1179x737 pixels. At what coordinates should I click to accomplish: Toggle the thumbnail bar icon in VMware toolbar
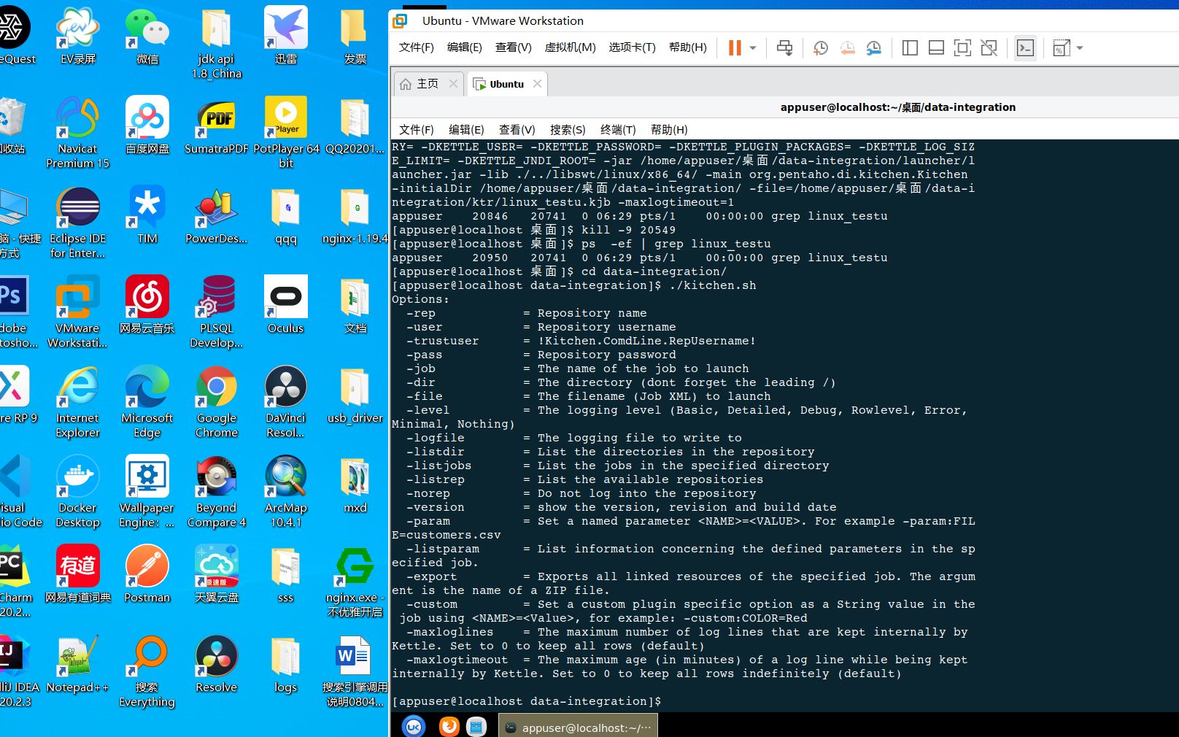pos(936,48)
